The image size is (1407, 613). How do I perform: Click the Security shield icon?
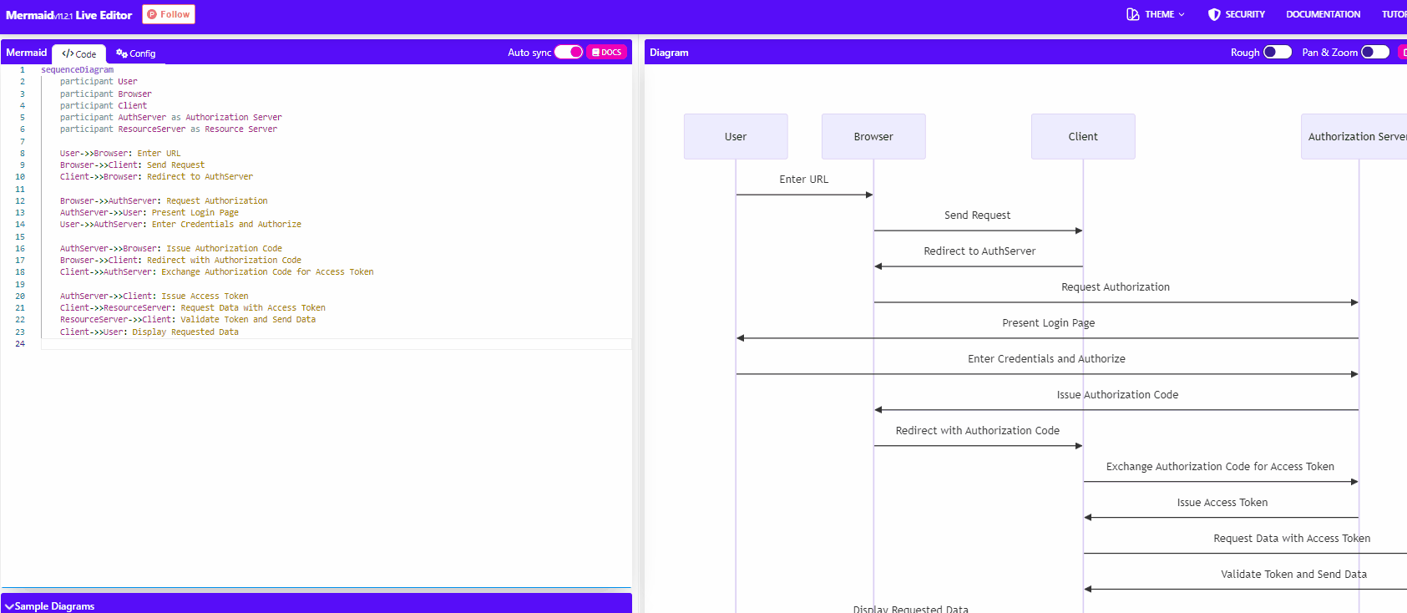1214,14
